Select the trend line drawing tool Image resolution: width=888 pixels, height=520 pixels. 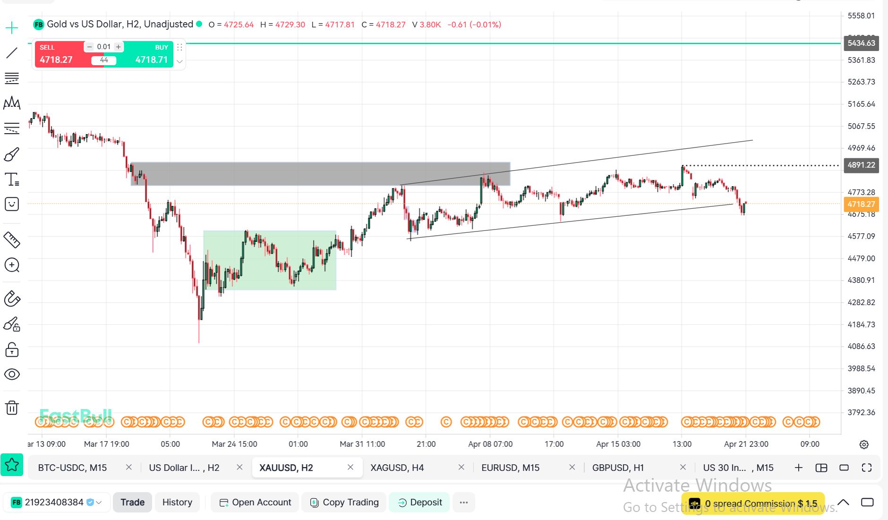pos(12,53)
